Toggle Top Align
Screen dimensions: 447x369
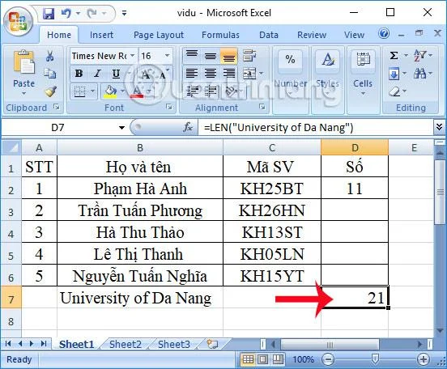click(192, 56)
